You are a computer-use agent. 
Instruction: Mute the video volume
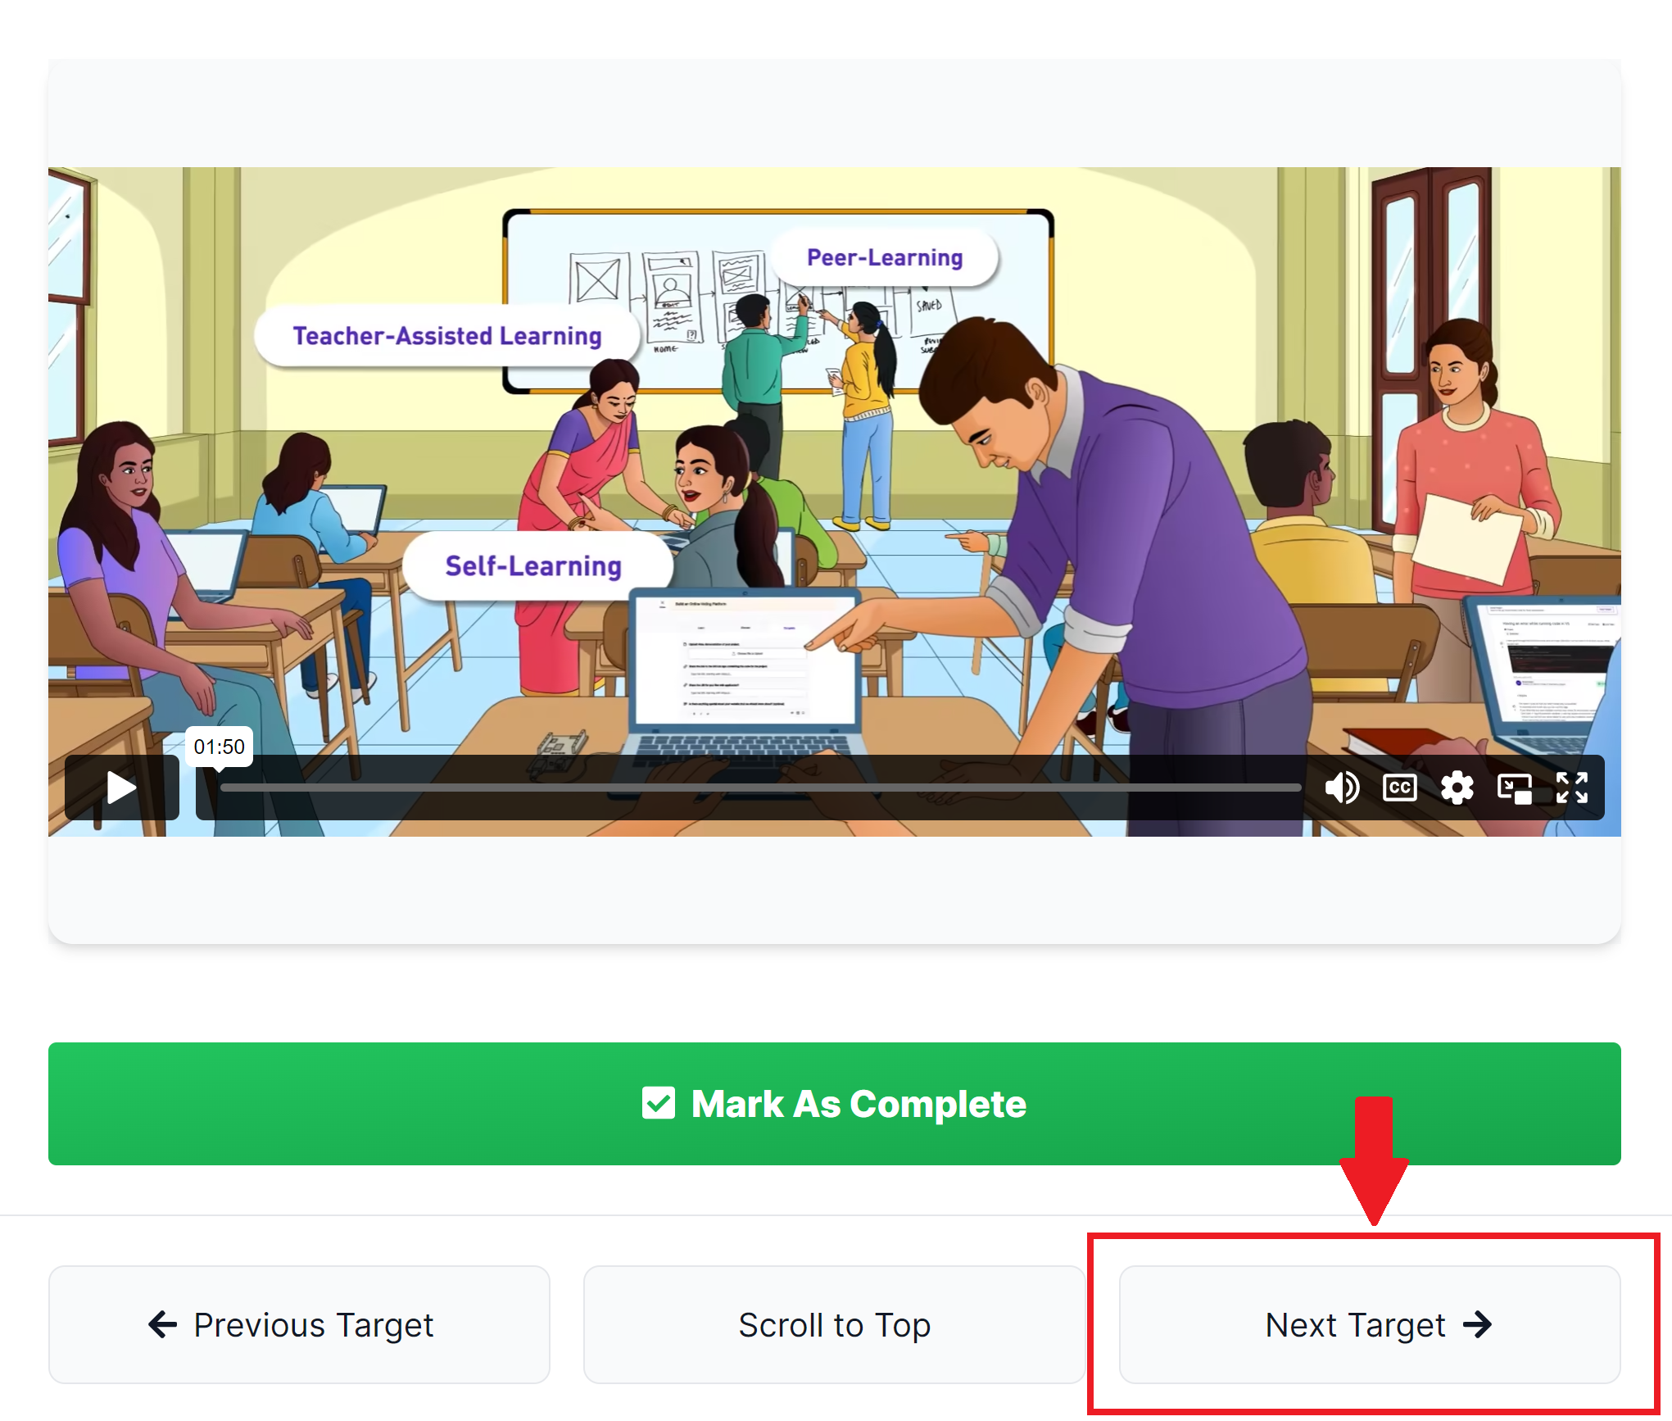(1342, 788)
